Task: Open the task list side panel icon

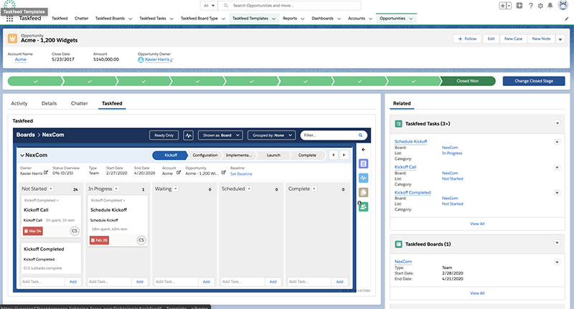Action: pyautogui.click(x=364, y=164)
